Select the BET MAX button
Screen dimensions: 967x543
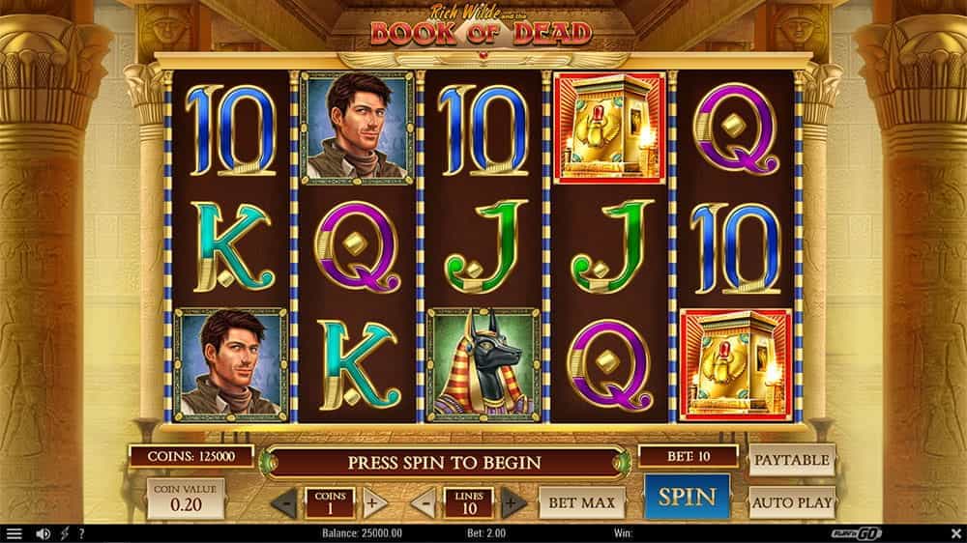(581, 503)
